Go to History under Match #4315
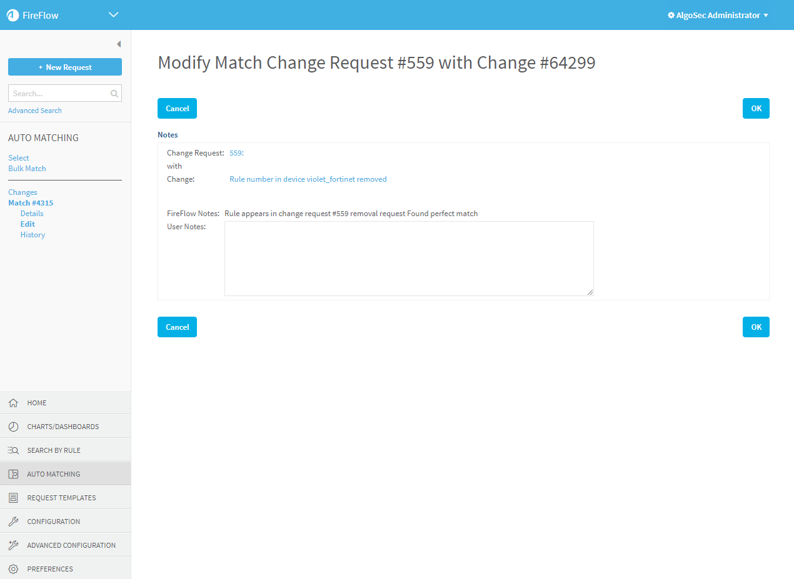 pyautogui.click(x=33, y=235)
